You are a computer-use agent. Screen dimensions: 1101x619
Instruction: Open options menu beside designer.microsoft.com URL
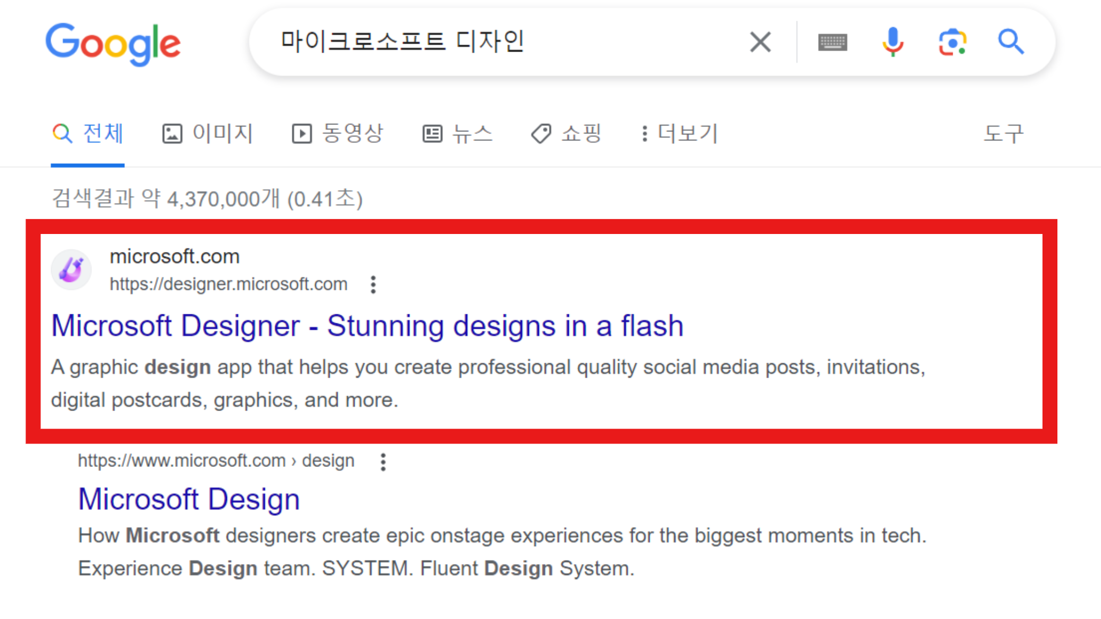(x=373, y=285)
